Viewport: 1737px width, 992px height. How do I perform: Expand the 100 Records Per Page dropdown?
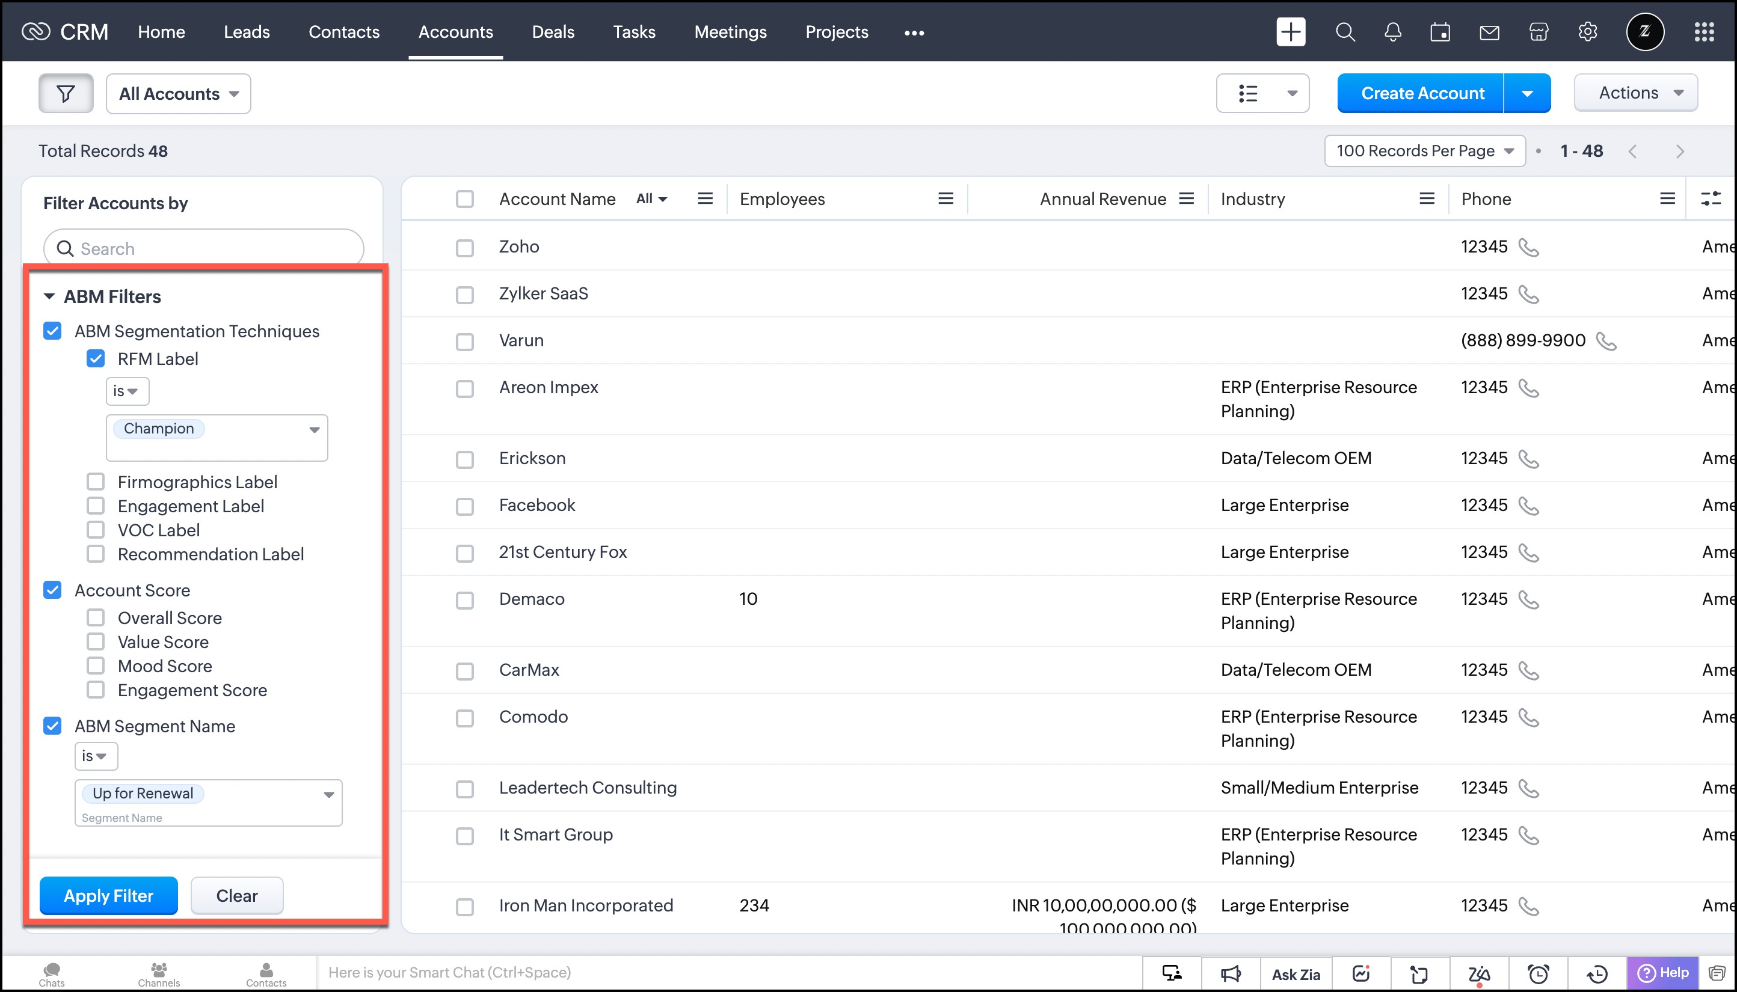point(1424,150)
